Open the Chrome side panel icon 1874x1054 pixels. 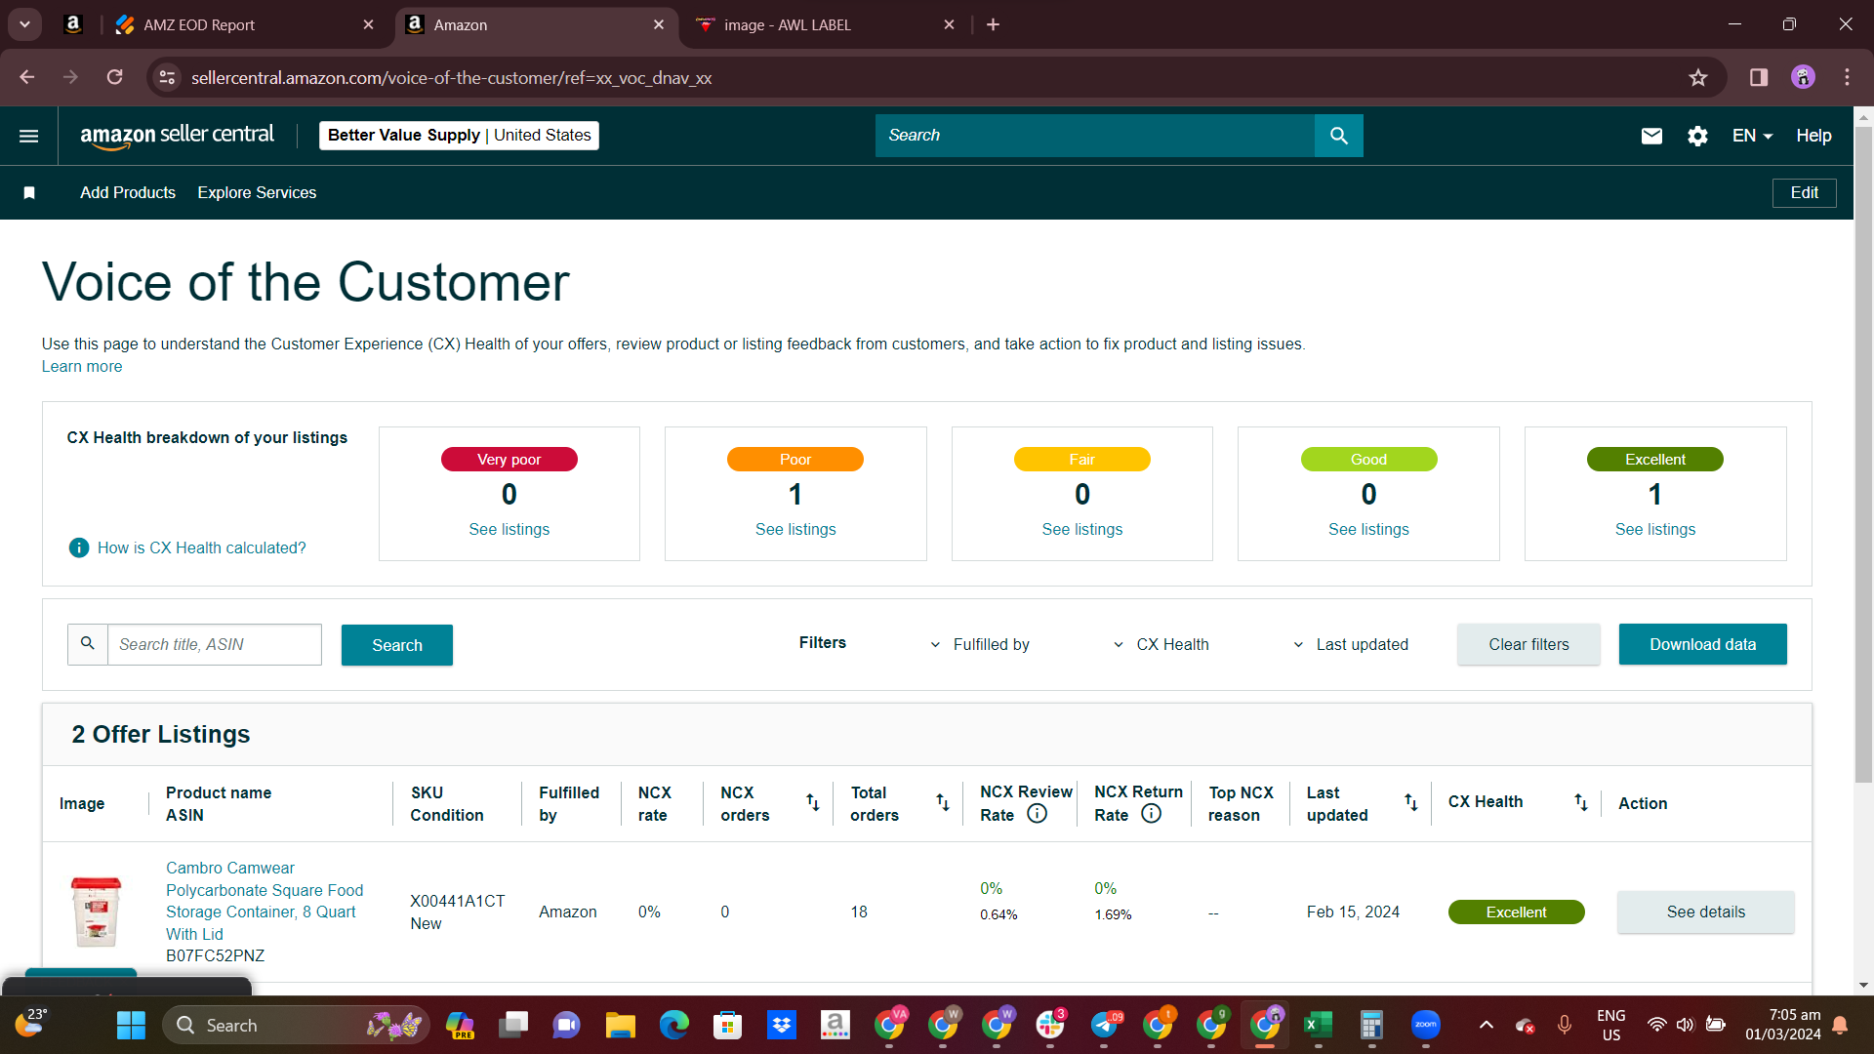(1759, 77)
